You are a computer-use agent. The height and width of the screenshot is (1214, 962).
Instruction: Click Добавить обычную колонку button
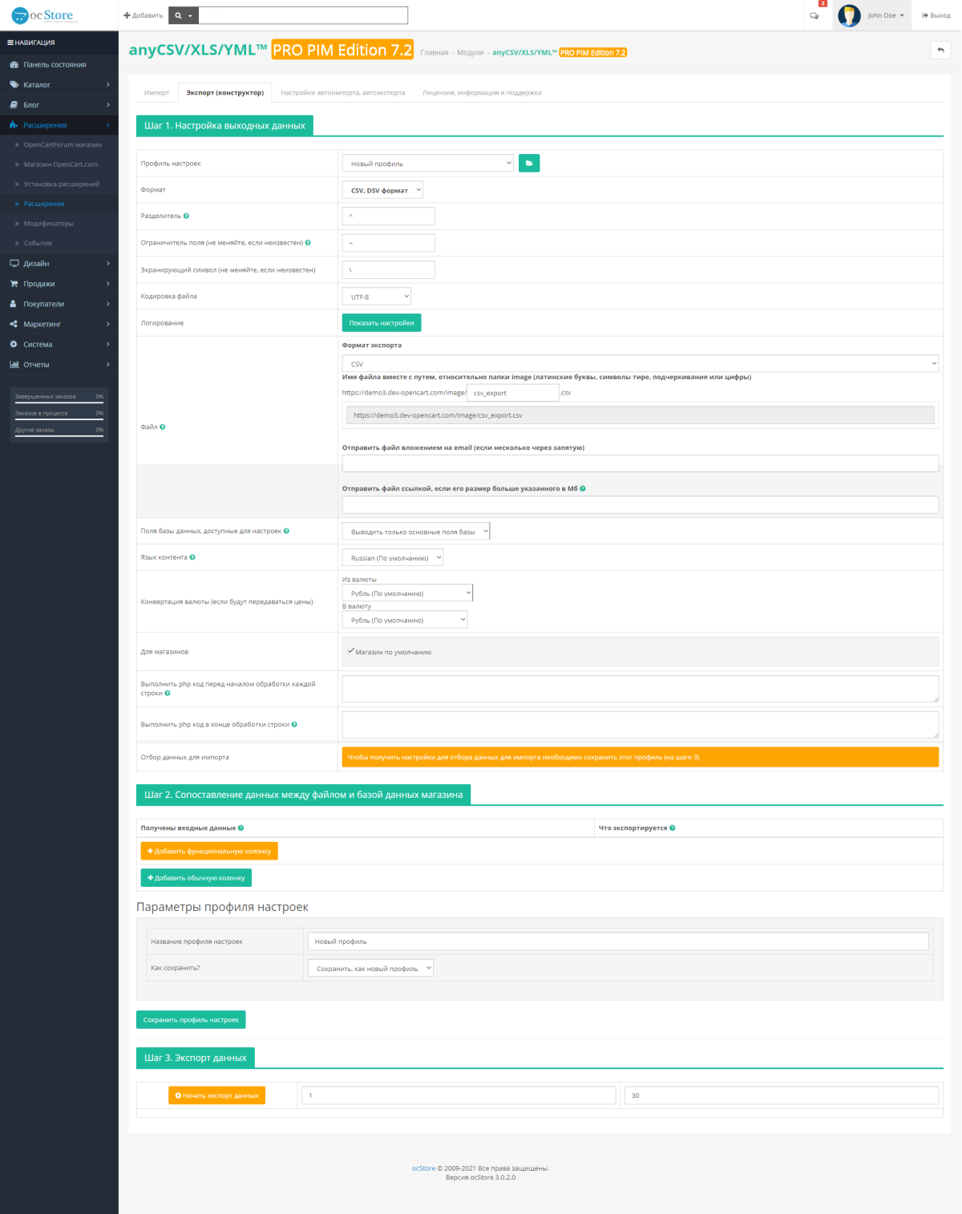pos(196,877)
